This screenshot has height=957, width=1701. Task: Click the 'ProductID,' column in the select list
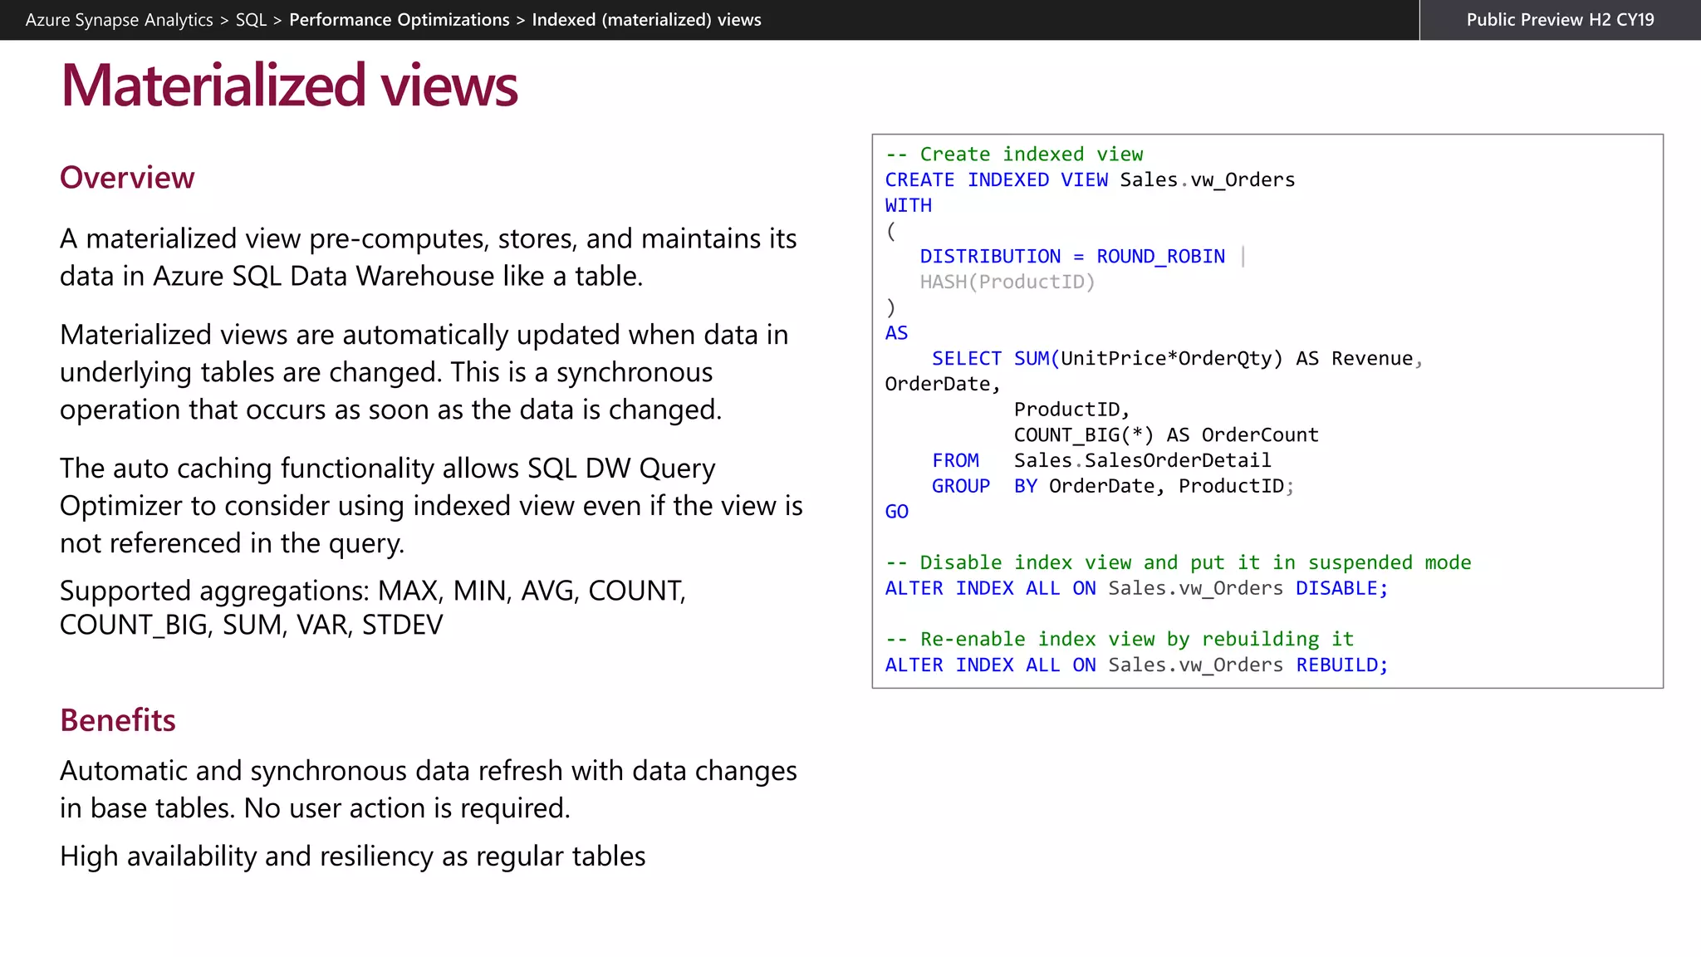1071,410
